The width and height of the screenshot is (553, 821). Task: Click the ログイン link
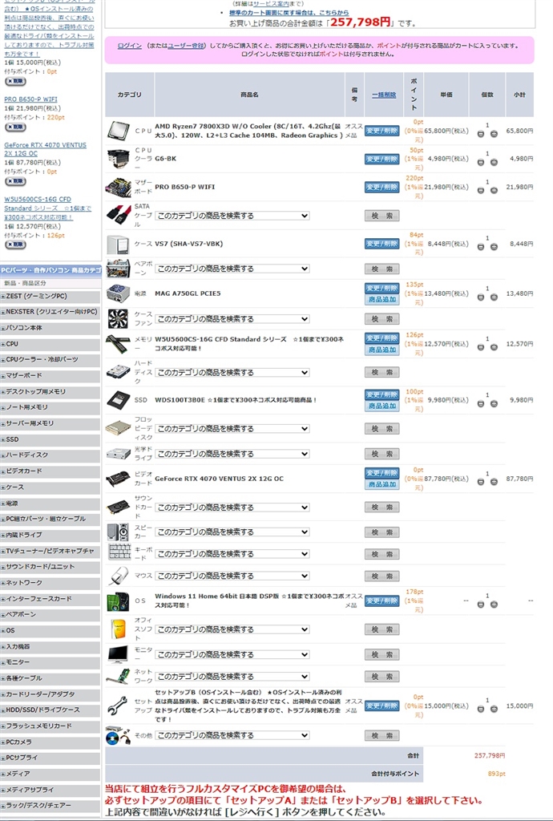(130, 46)
